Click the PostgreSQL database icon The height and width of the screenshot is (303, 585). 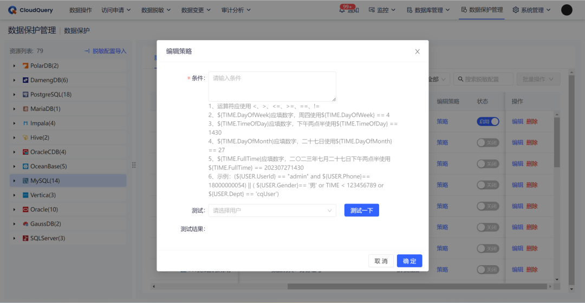[25, 95]
